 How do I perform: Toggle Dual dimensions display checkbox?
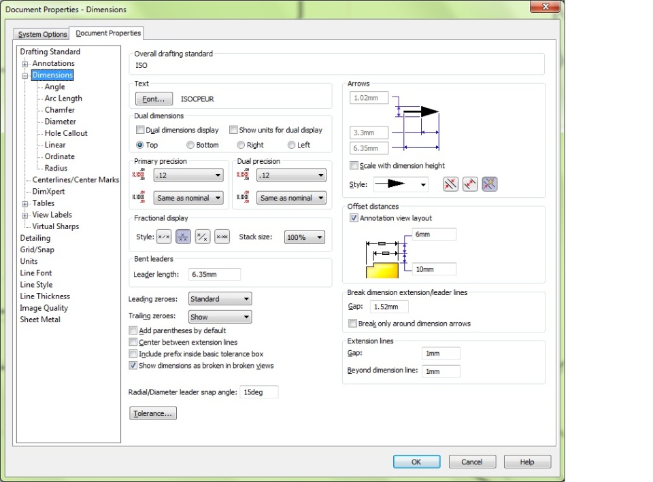click(x=140, y=130)
